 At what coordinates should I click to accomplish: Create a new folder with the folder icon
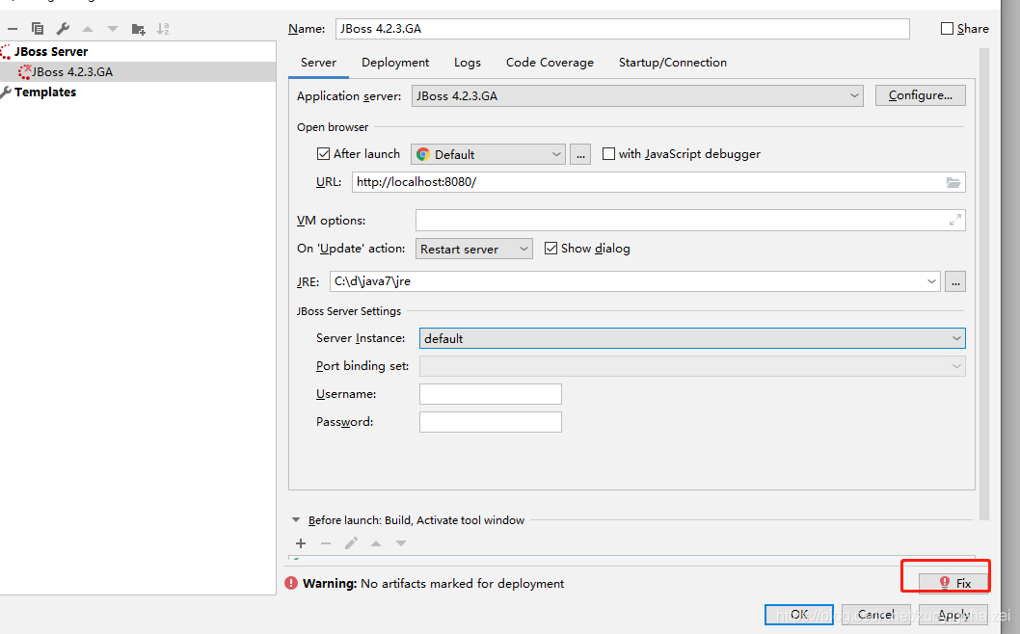(138, 29)
